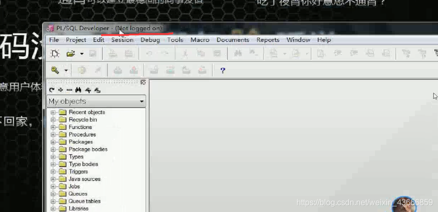Click the Execute gear toolbar icon
Screen dimensions: 438x212
pos(82,70)
